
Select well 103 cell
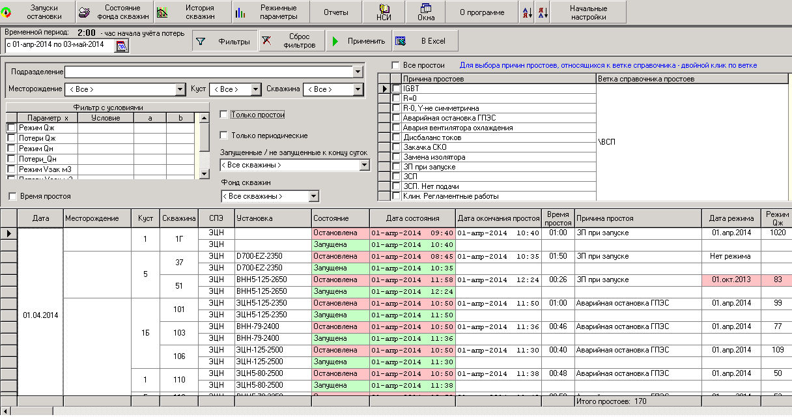pyautogui.click(x=178, y=332)
